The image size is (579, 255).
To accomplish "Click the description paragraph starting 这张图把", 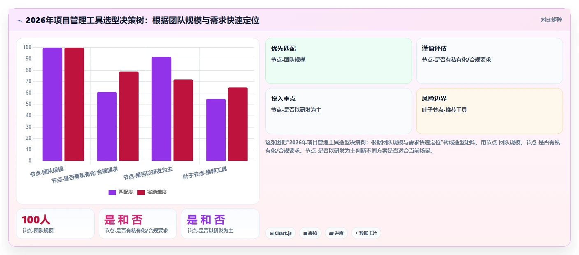I will 413,146.
